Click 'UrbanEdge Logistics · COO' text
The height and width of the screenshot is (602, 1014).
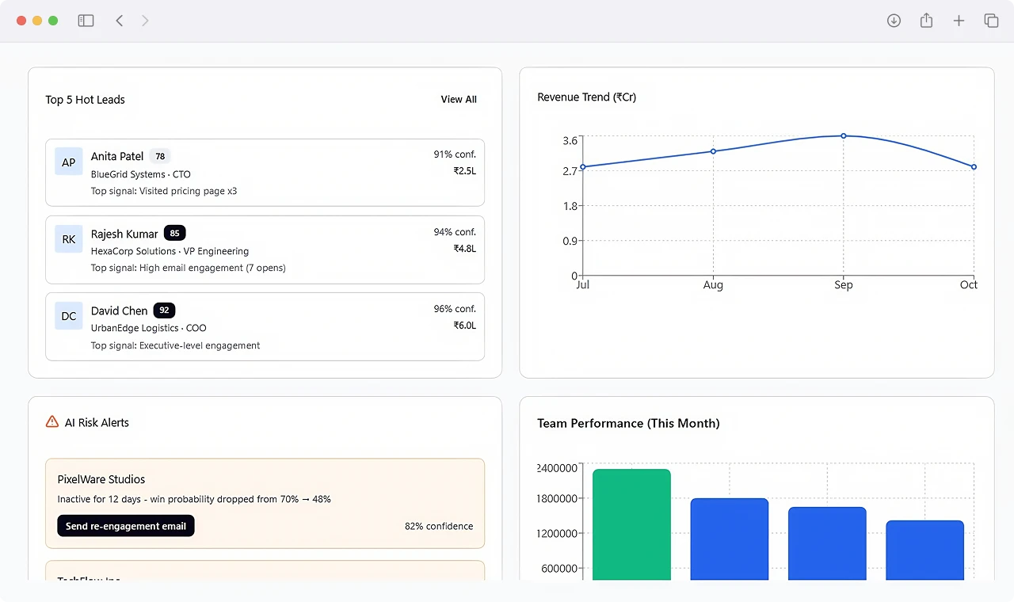click(149, 328)
